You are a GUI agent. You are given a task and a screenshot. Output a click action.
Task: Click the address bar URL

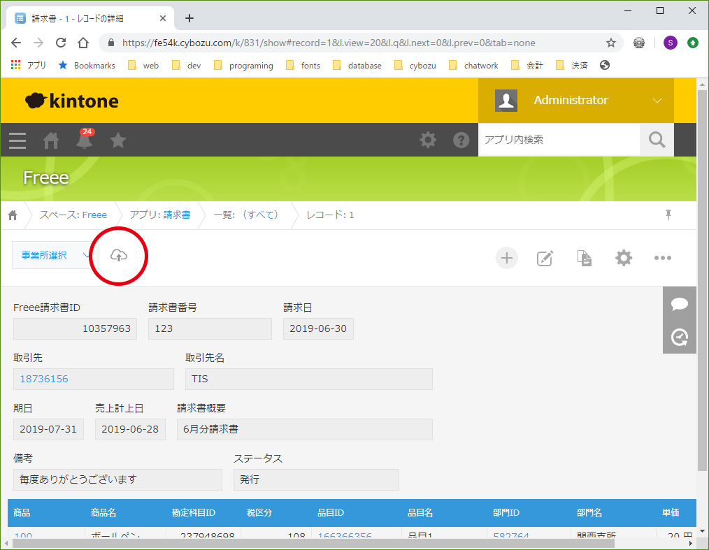(329, 43)
